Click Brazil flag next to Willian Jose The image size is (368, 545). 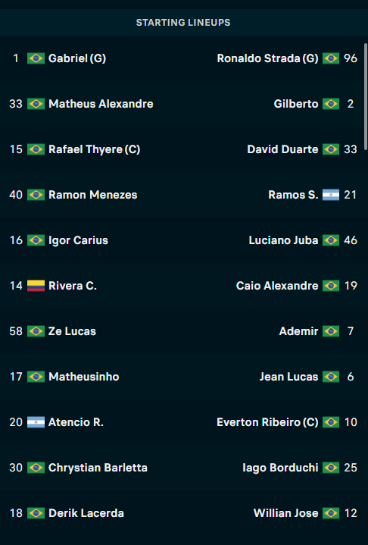[330, 513]
